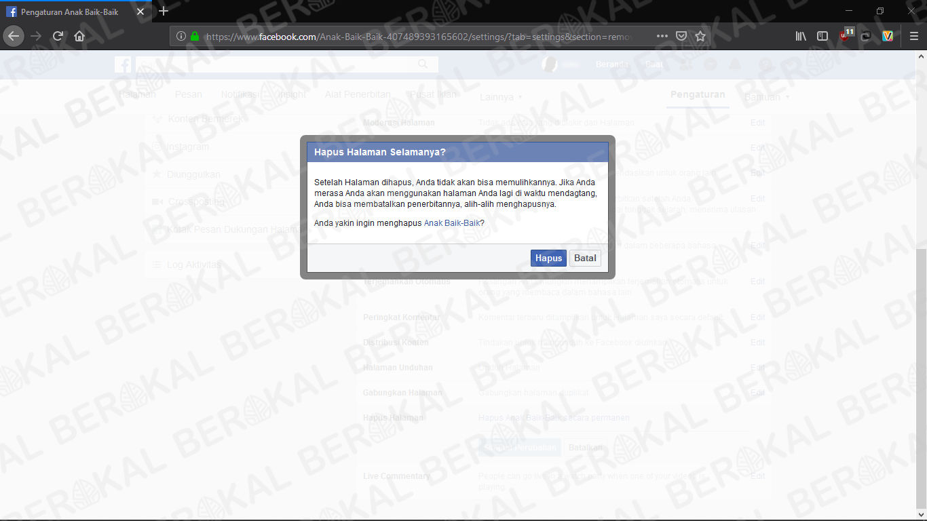927x521 pixels.
Task: Open Firefox hamburger menu
Action: [914, 36]
